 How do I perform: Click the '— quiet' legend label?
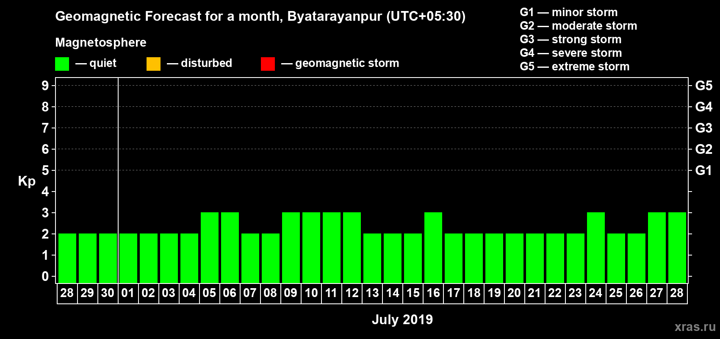click(96, 63)
